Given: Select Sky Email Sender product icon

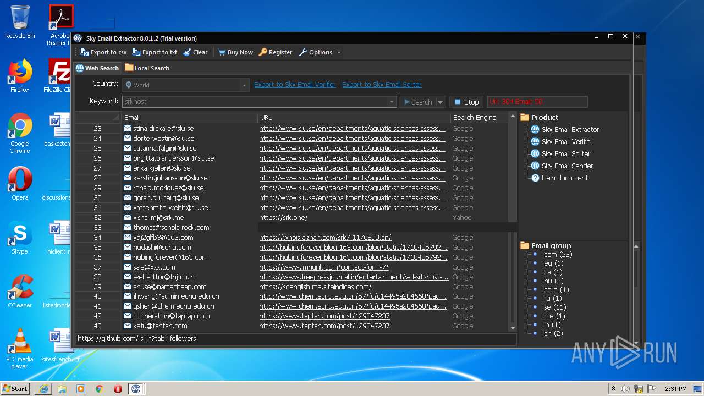Looking at the screenshot, I should 535,166.
